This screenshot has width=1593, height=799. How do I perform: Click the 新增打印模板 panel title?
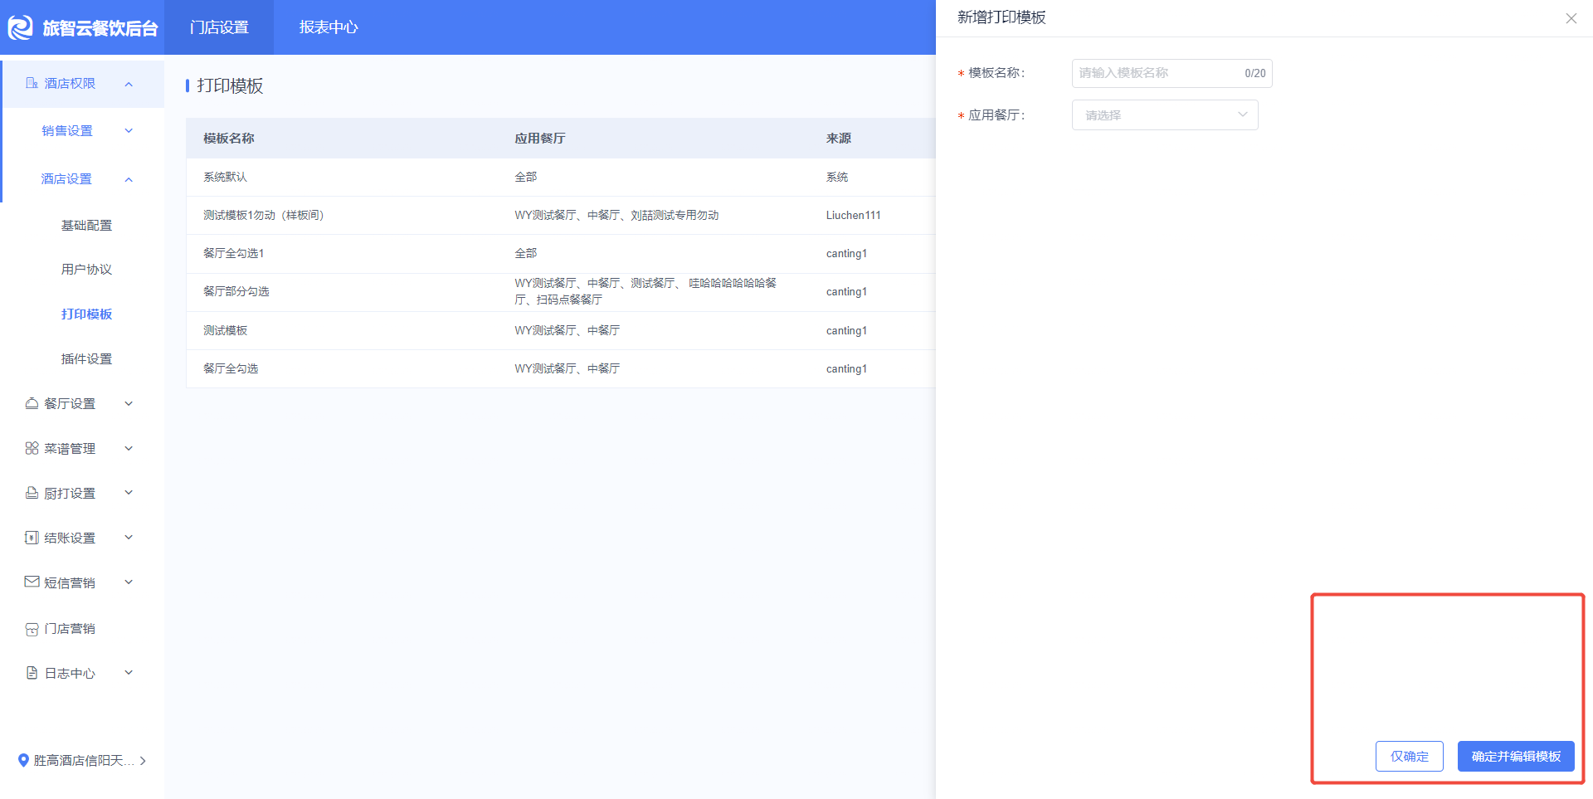pyautogui.click(x=1001, y=17)
